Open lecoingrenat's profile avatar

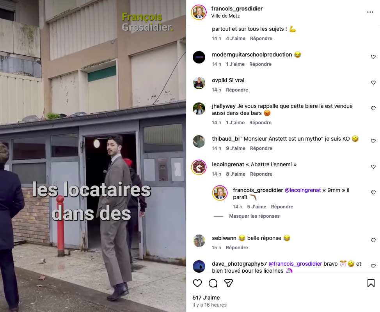(199, 167)
